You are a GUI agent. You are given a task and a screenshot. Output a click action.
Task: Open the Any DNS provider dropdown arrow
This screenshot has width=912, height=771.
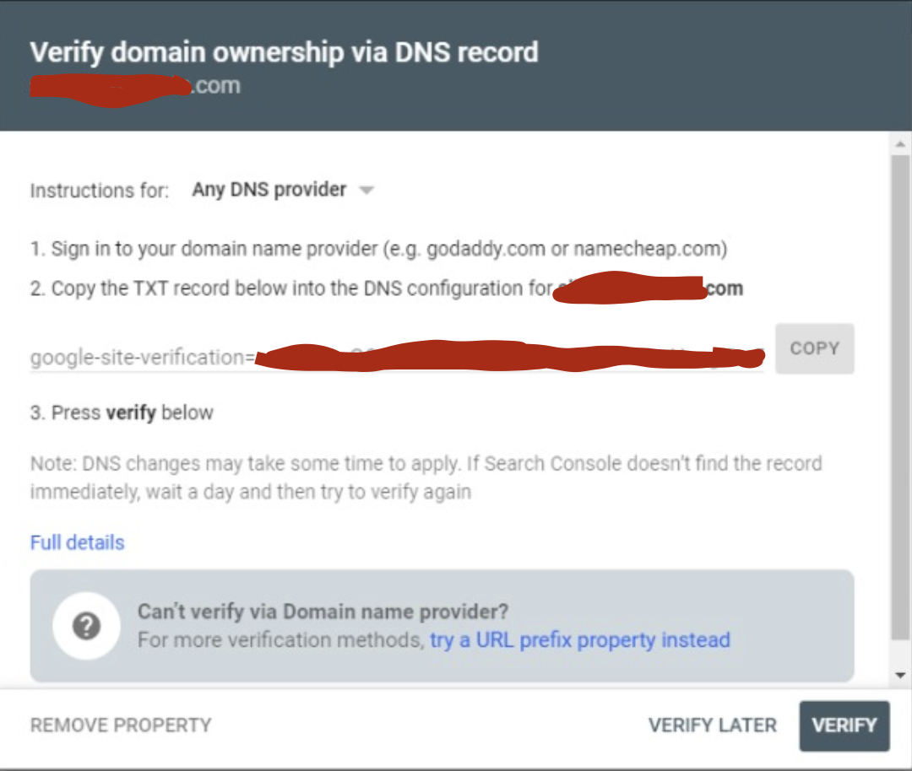click(x=366, y=190)
